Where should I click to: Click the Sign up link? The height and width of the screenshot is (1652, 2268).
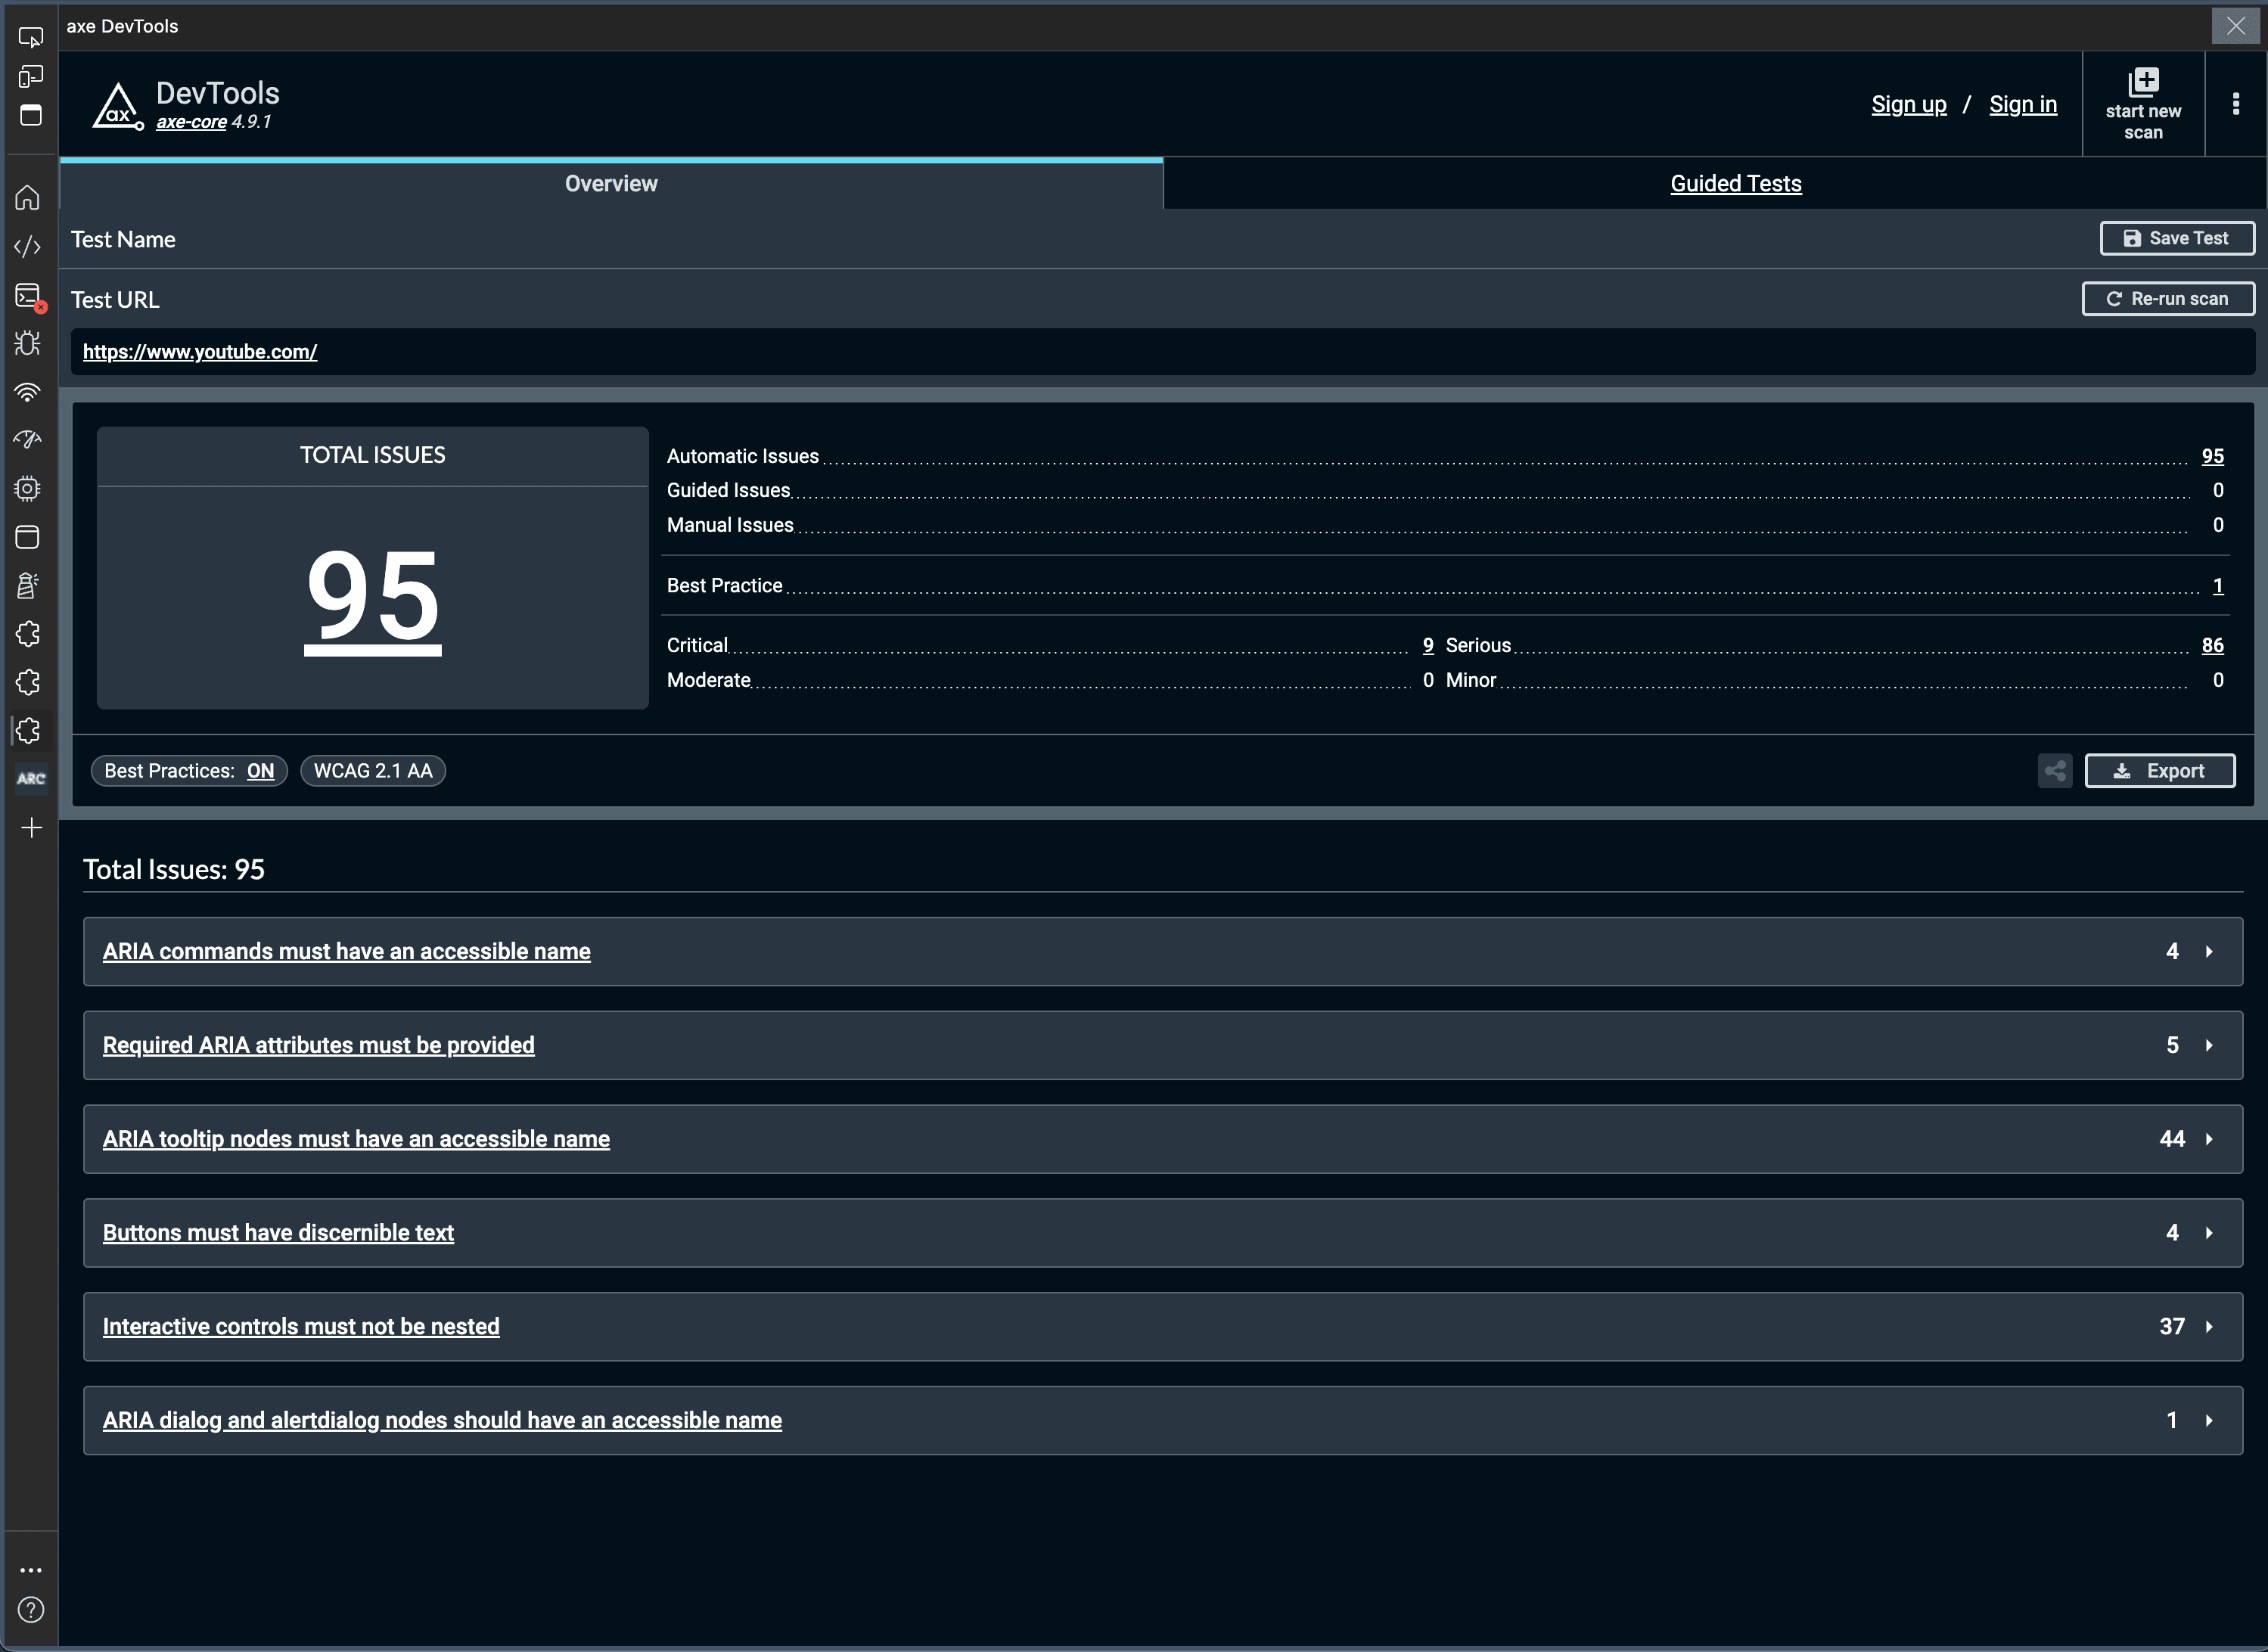(x=1909, y=104)
